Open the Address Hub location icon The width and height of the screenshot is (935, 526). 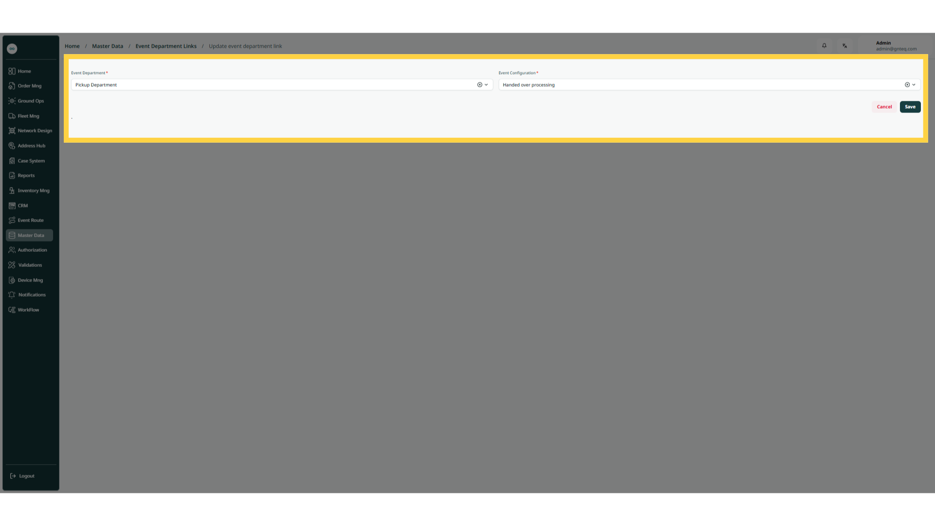click(x=12, y=146)
